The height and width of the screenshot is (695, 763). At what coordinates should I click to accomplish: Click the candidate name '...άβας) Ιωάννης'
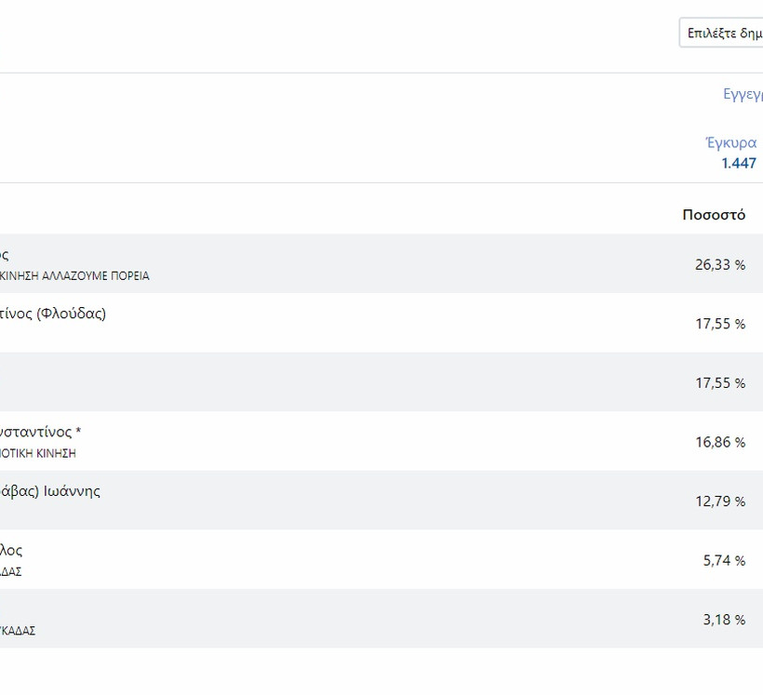pyautogui.click(x=50, y=491)
